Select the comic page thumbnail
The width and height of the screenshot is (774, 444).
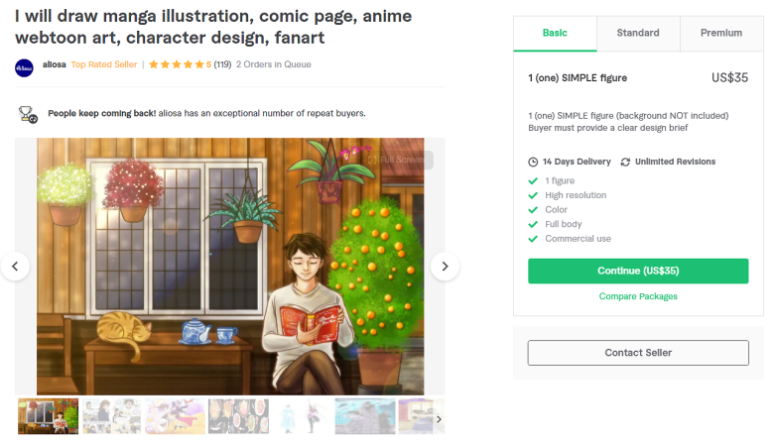click(x=111, y=416)
